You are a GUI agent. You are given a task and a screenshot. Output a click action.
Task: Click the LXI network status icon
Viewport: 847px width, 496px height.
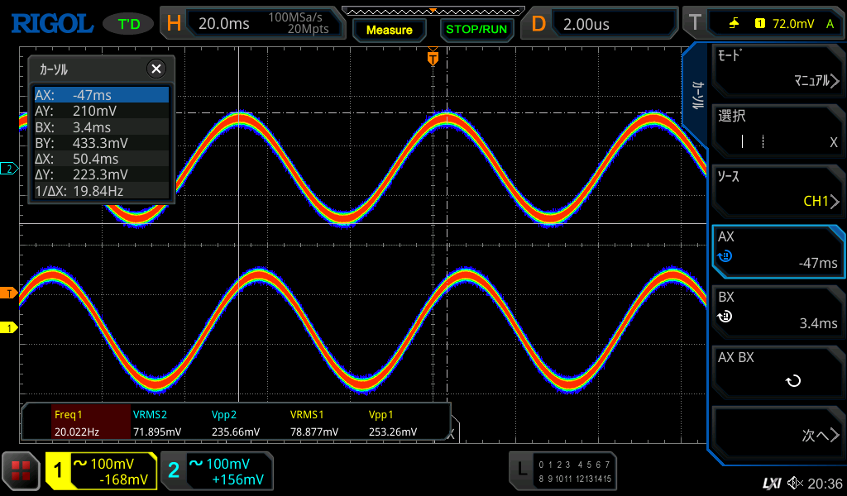[771, 483]
